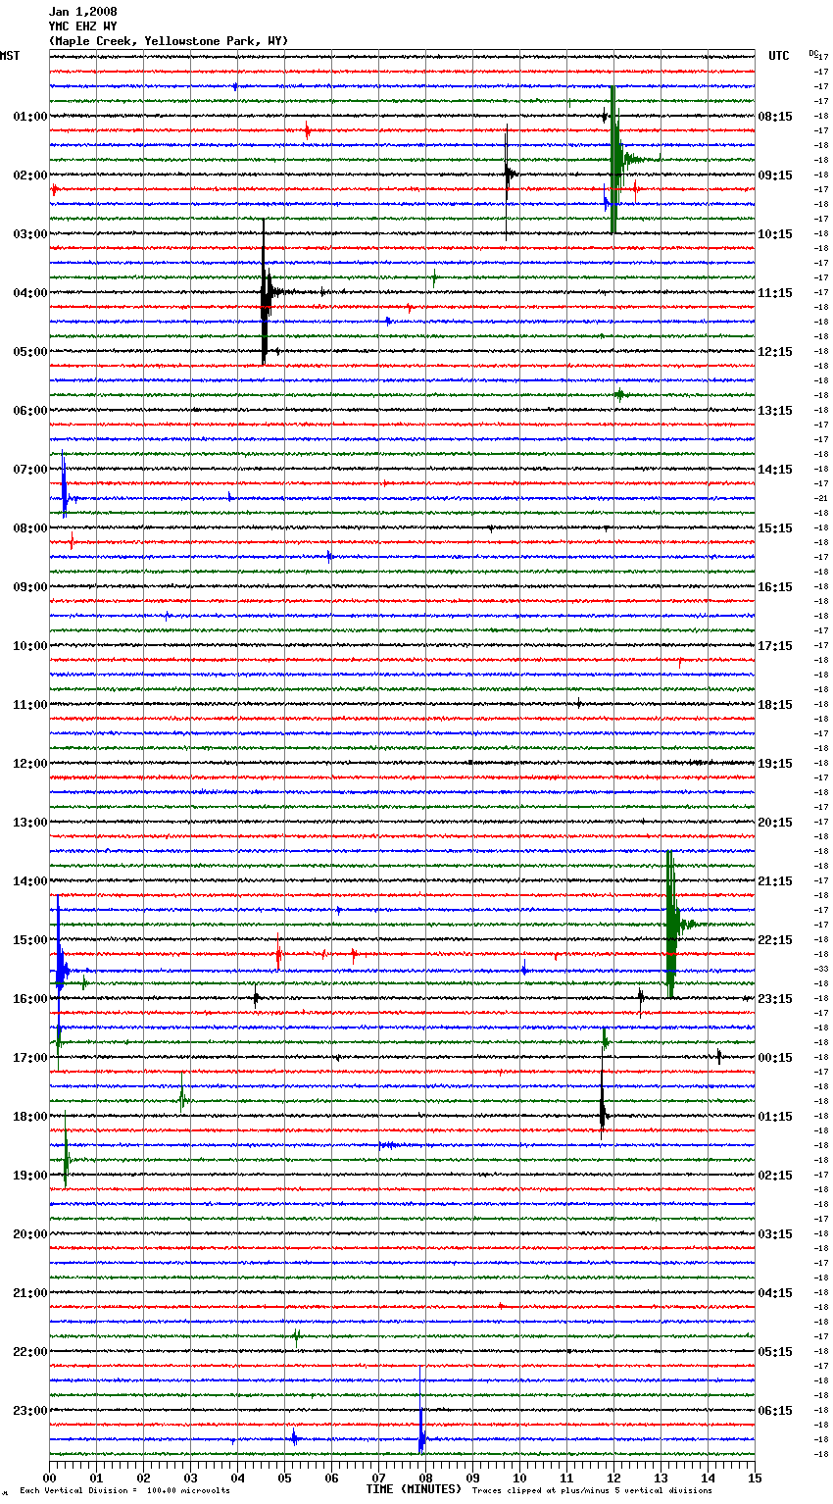The height and width of the screenshot is (1504, 833).
Task: Select the 18:00 MST time label
Action: click(30, 1117)
